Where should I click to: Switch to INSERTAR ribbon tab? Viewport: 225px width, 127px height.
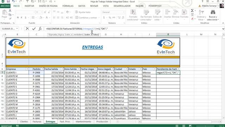29,6
